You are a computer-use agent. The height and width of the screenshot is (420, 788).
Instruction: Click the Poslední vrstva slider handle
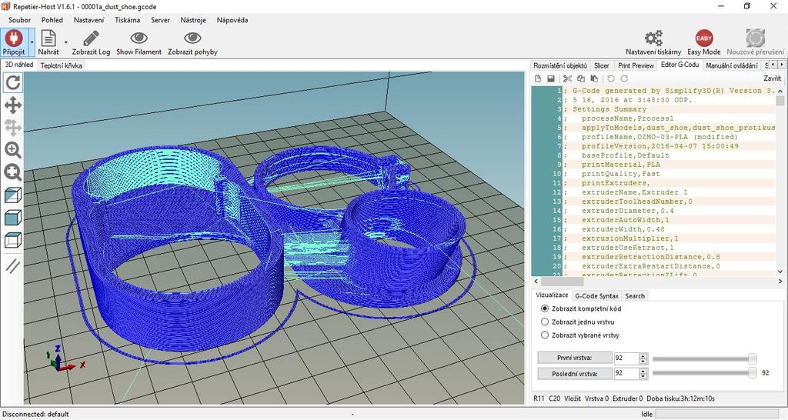point(753,372)
